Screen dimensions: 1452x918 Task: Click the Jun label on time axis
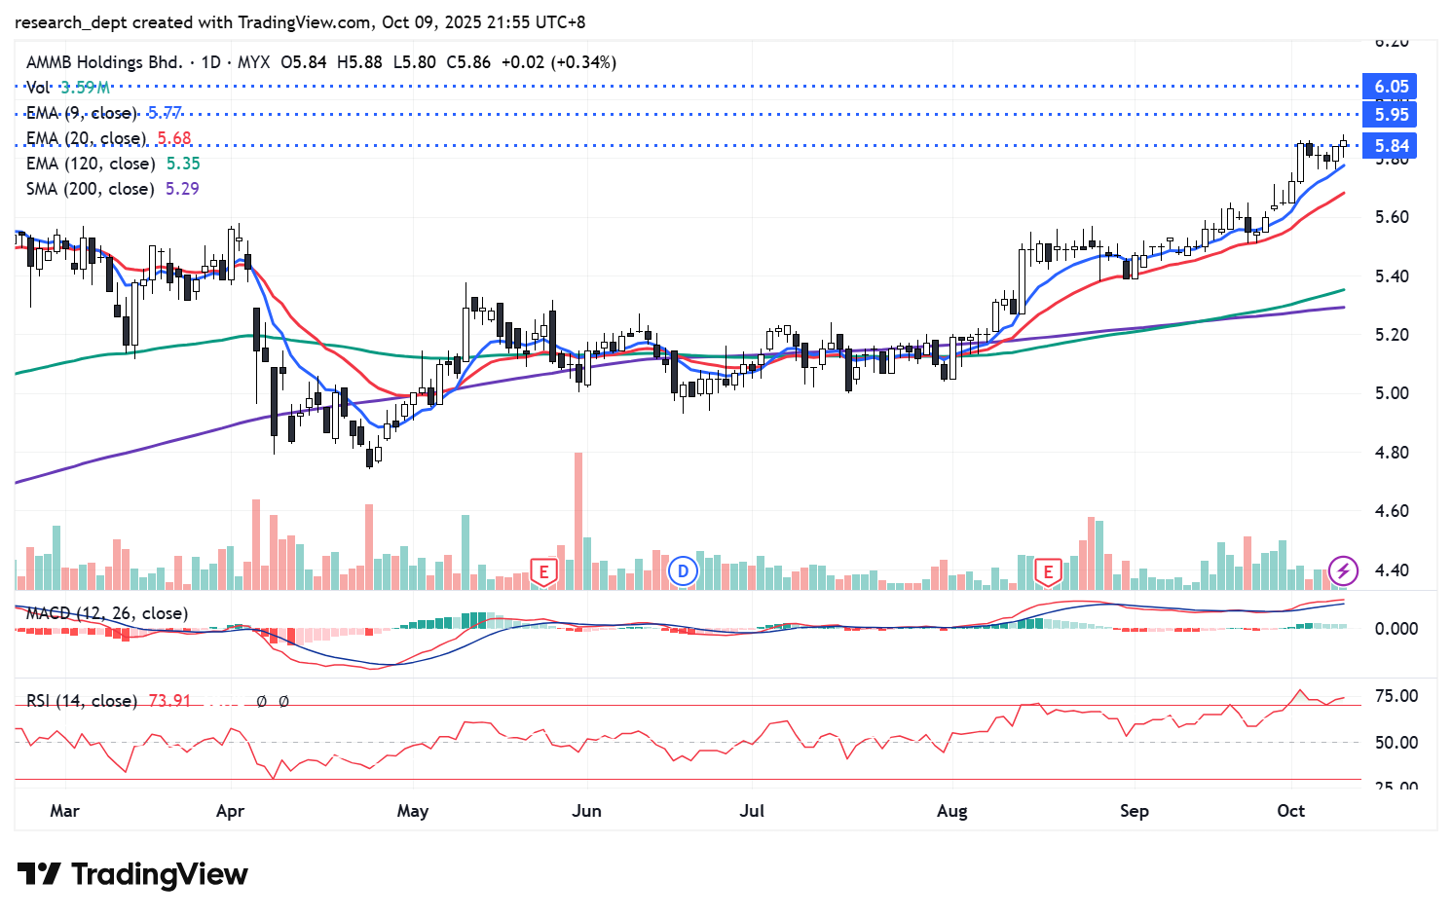tap(586, 811)
